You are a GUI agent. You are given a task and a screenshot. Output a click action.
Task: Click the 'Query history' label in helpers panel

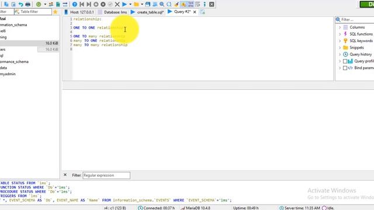361,54
